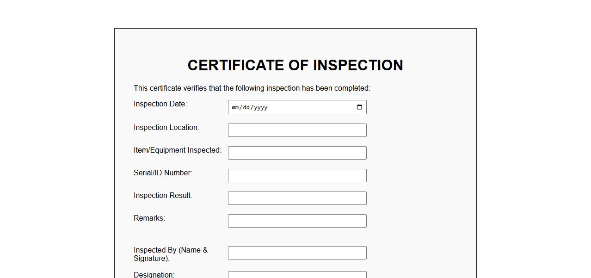591x278 pixels.
Task: Focus the Serial/ID Number input box
Action: [297, 175]
